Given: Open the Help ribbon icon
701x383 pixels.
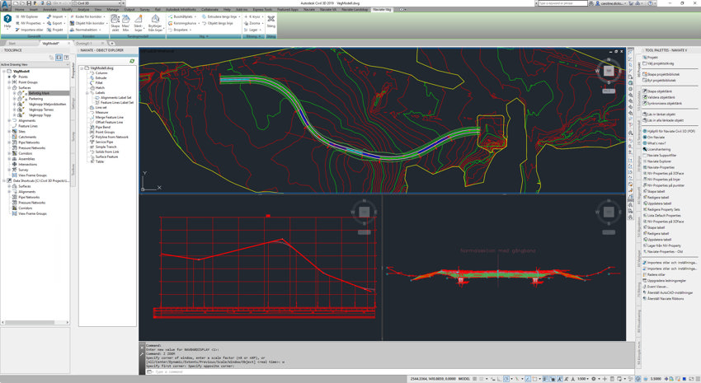Looking at the screenshot, I should pyautogui.click(x=7, y=20).
